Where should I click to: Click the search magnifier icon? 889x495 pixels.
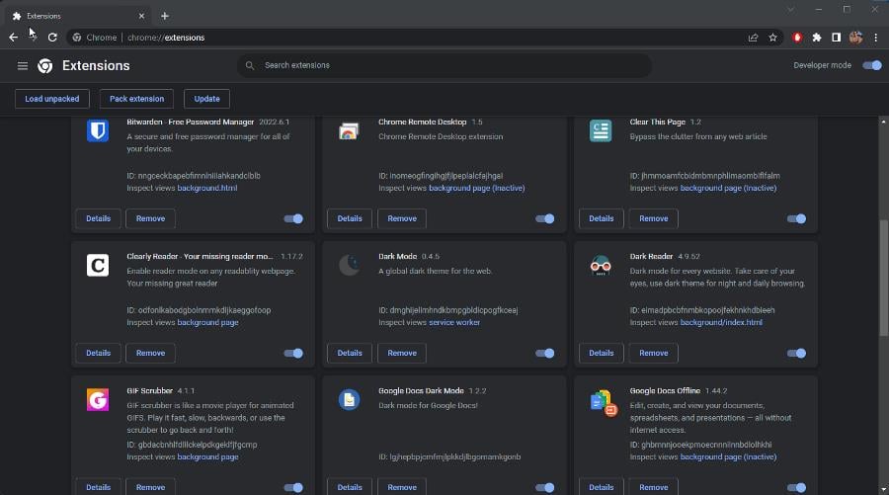point(250,66)
